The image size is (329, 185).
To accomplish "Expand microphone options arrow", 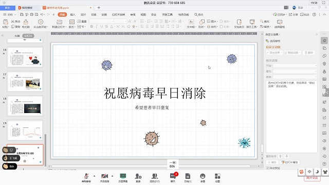I will tap(94, 176).
